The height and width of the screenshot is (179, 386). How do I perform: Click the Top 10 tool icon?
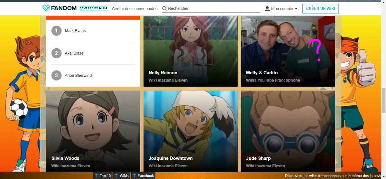(x=96, y=175)
